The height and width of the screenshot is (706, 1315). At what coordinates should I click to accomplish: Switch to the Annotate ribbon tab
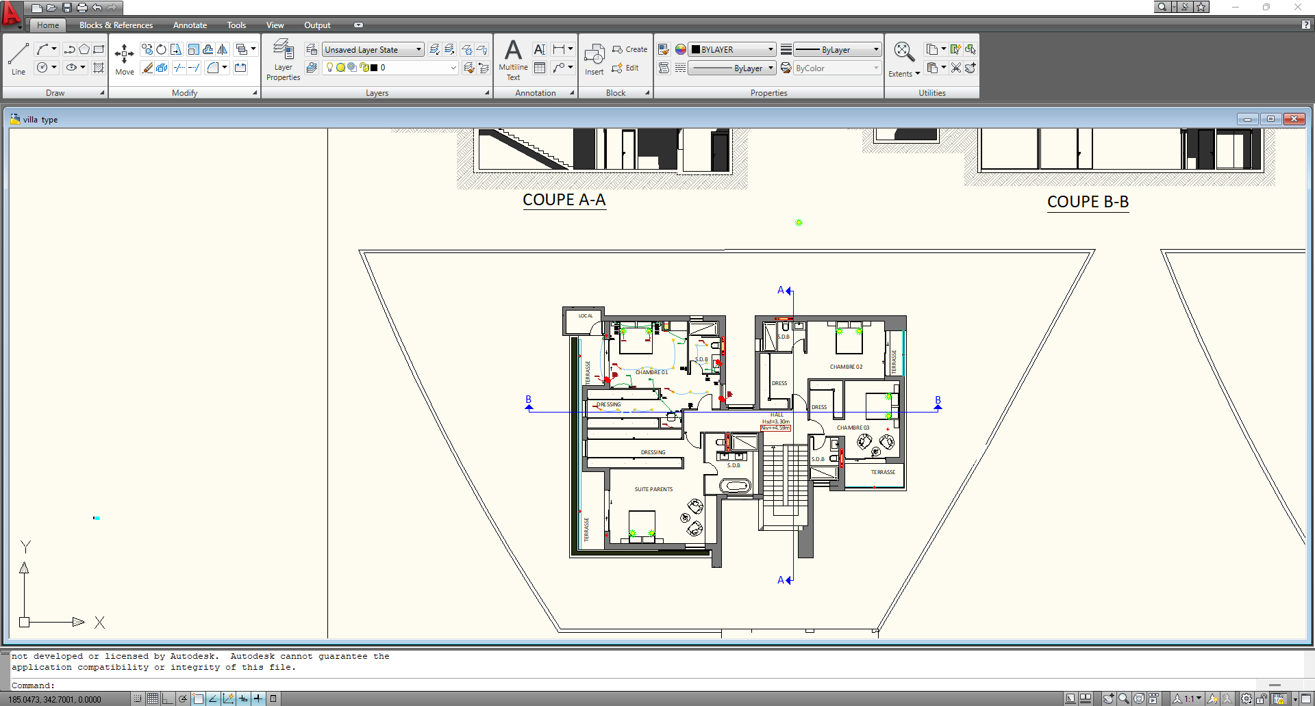(190, 25)
